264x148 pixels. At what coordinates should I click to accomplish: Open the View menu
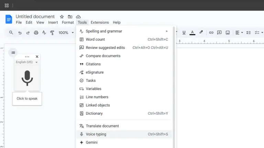(x=40, y=22)
